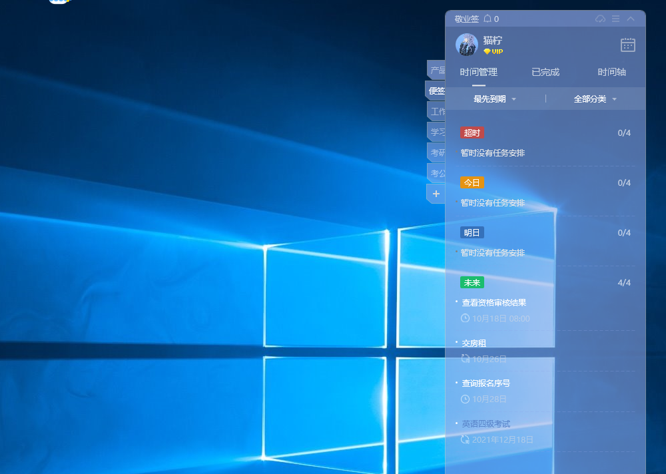Click 暂时没有任务安排 under 明日
Screen dimensions: 666x474
pos(493,253)
